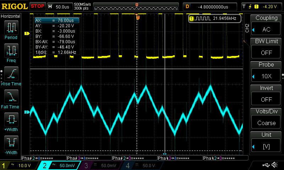Toggle the Invert OFF setting
Viewport: 284px width, 170px height.
coord(266,95)
